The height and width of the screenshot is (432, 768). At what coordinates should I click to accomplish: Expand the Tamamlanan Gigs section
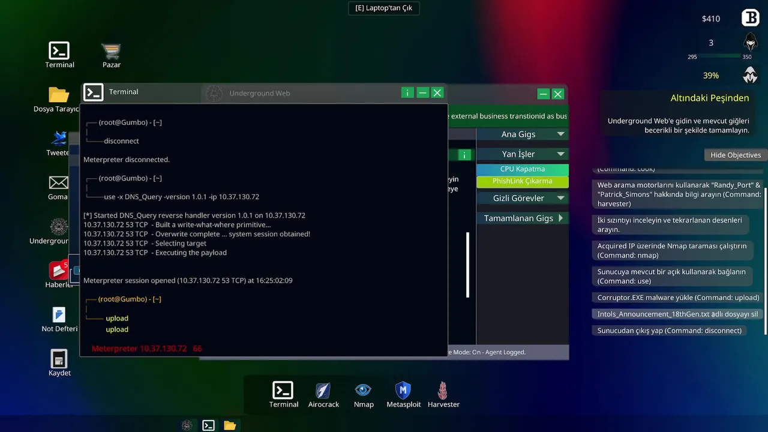(x=522, y=218)
